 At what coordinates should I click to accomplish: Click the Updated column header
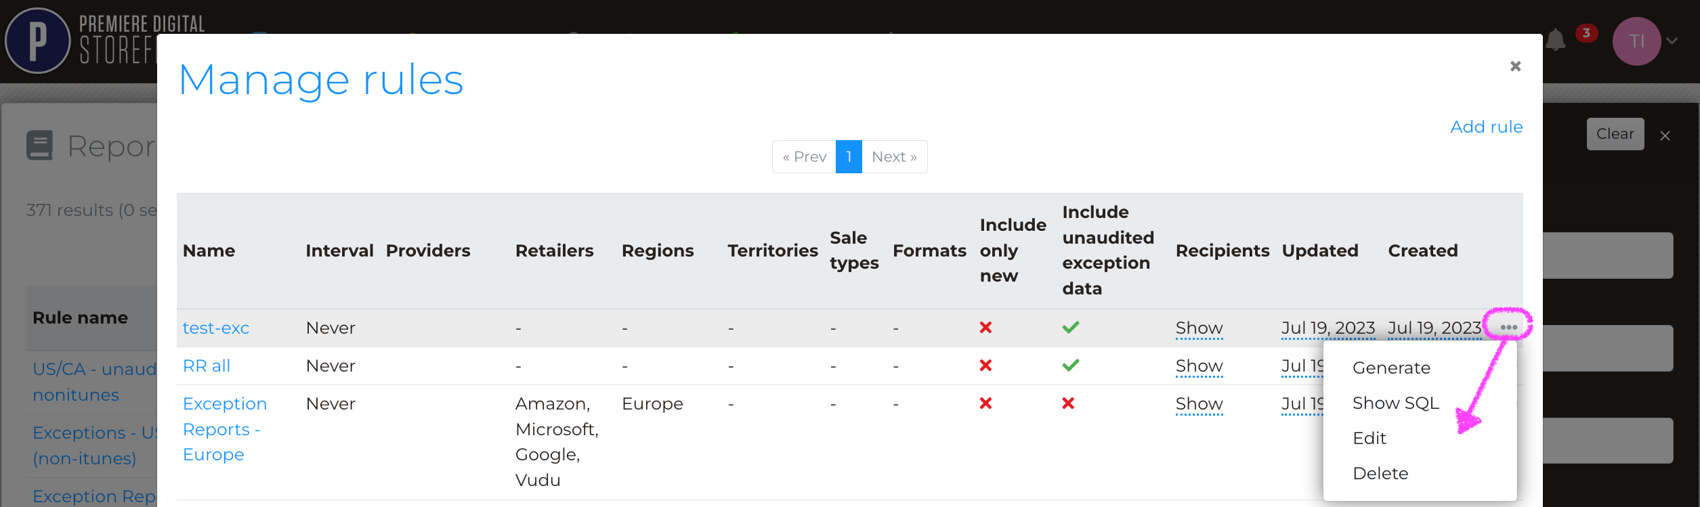[x=1320, y=250]
